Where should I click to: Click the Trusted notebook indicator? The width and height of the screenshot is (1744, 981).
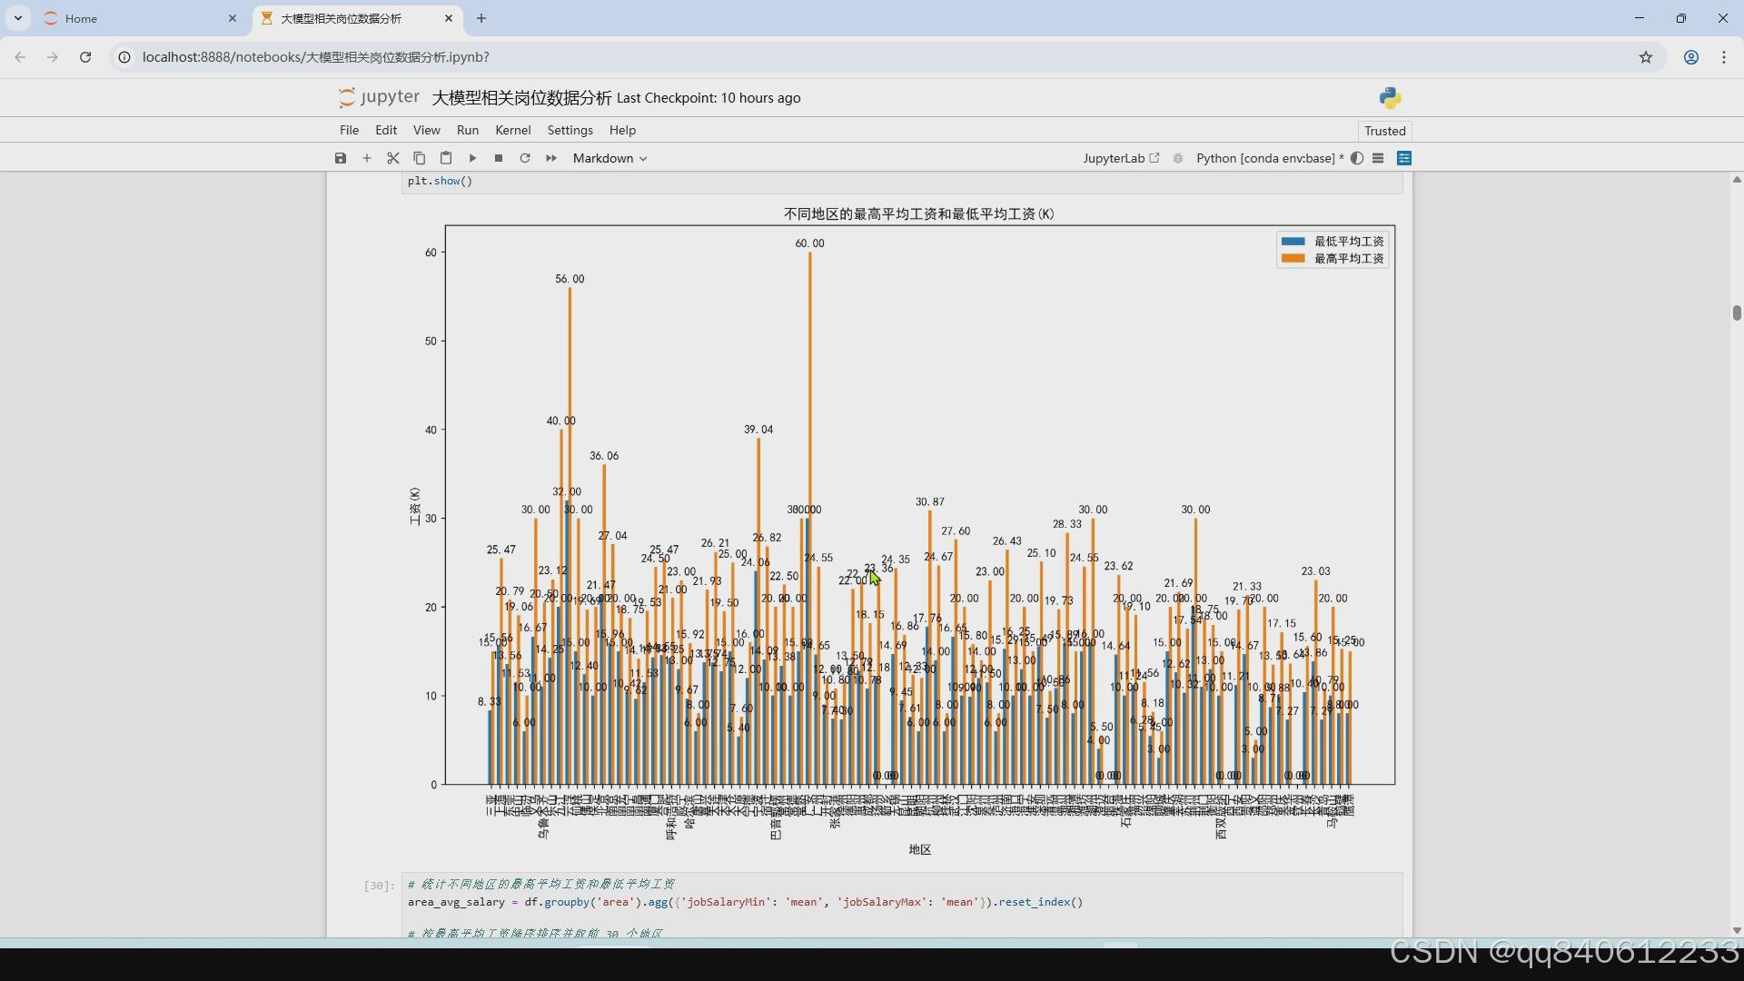1384,131
